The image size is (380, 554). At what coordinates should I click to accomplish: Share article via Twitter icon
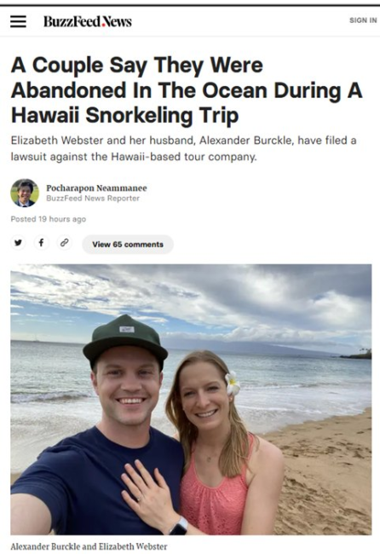coord(19,243)
